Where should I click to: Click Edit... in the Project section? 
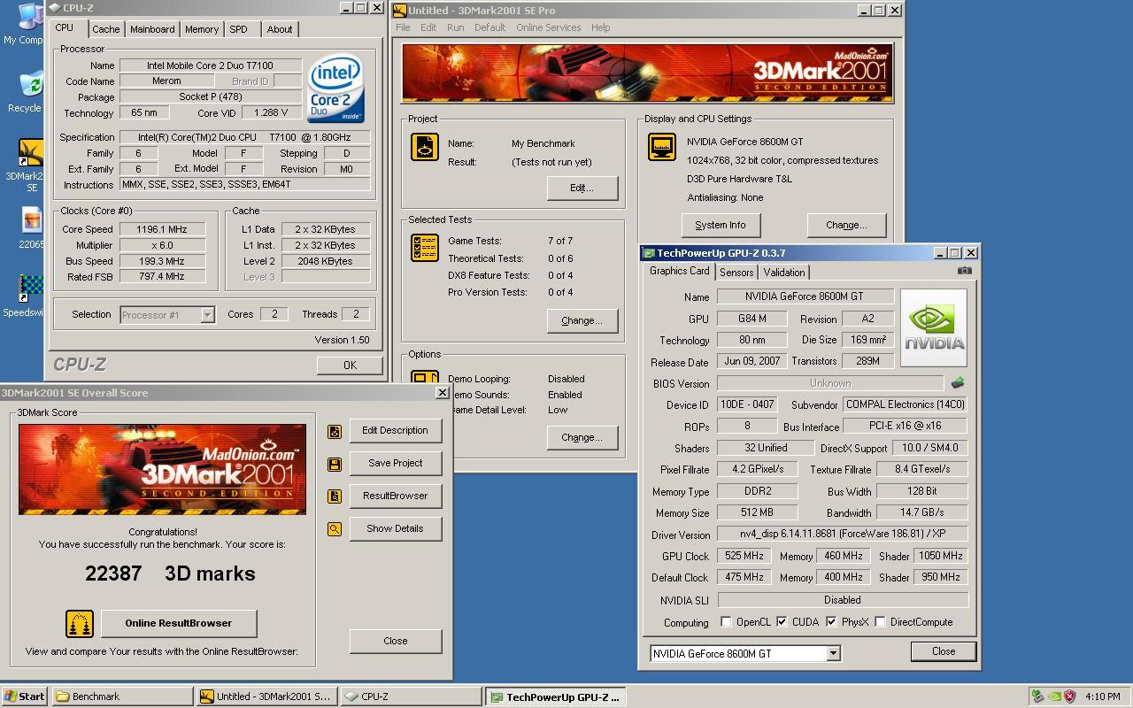tap(582, 188)
